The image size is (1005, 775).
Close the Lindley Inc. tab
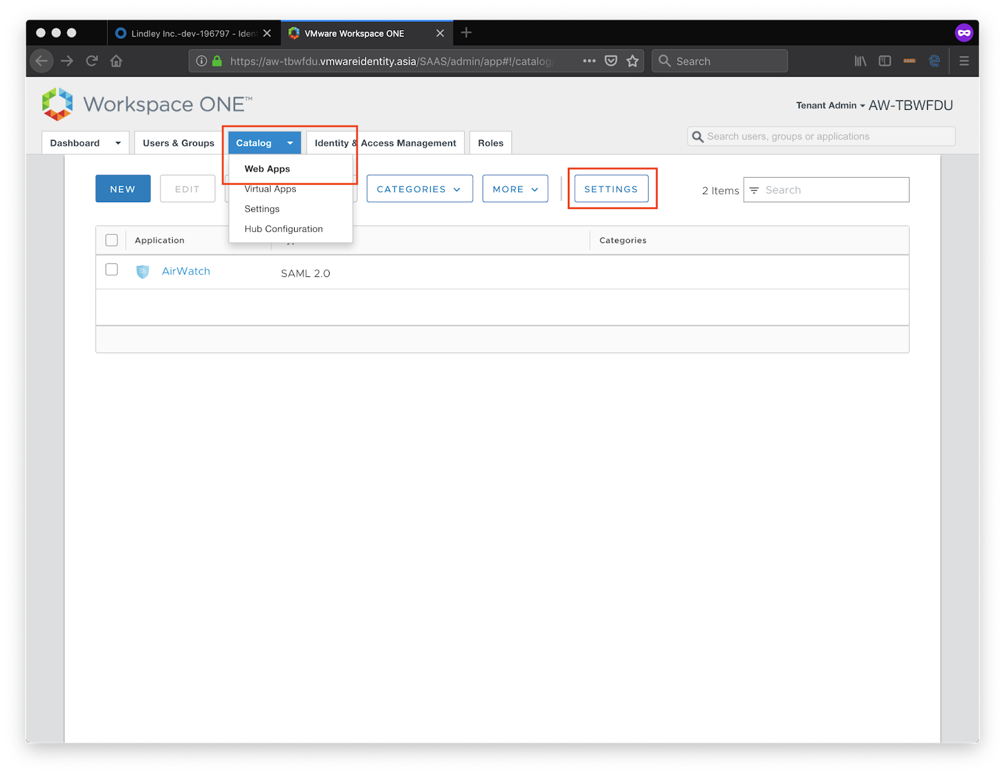(267, 33)
